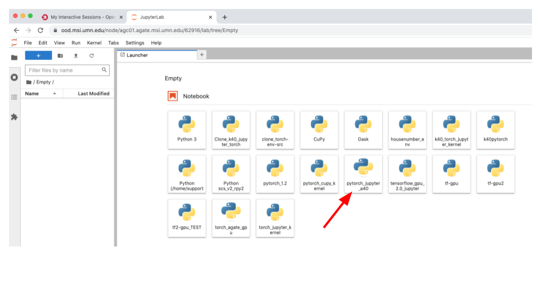541x304 pixels.
Task: Select the pytorch_jupyter_a40 kernel
Action: [x=363, y=174]
